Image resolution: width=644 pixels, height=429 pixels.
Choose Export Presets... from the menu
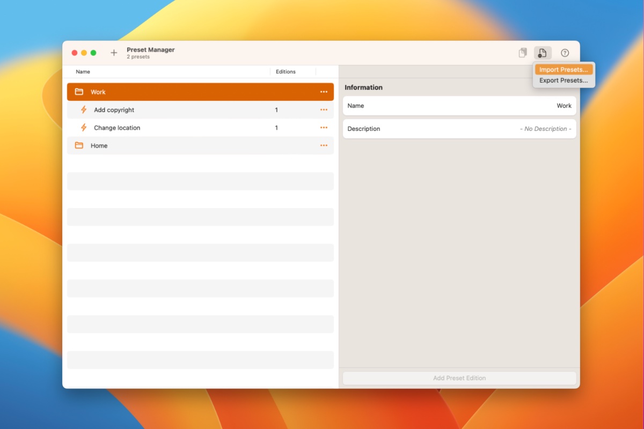[563, 80]
